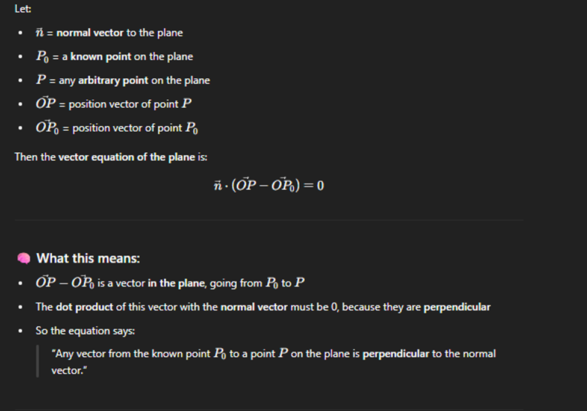Screen dimensions: 587x411
Task: Click the OP₀ symbol in the fifth bullet
Action: click(47, 127)
